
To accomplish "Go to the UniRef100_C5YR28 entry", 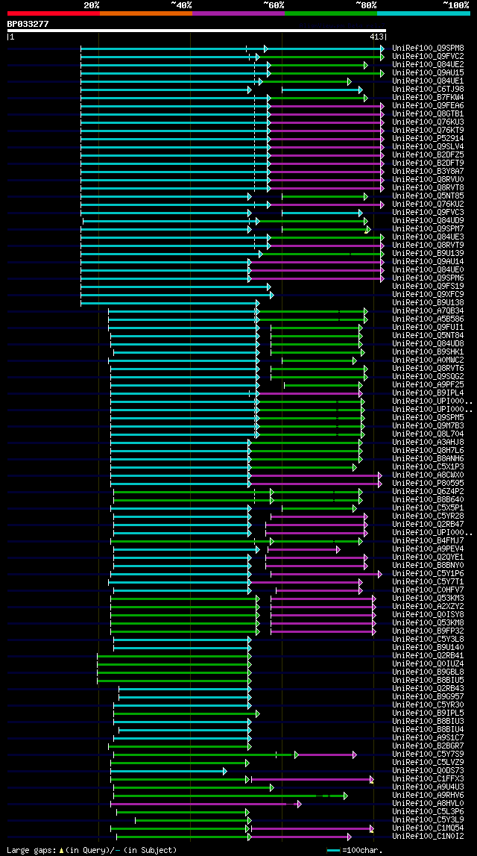I will click(x=428, y=516).
